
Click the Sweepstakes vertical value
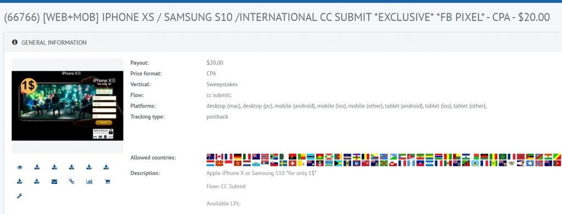coord(222,85)
